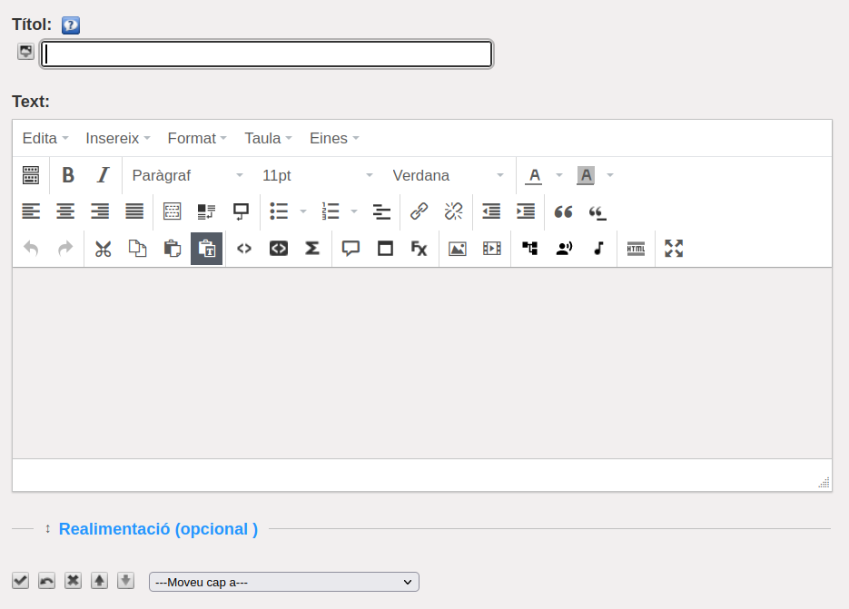Align text left

pyautogui.click(x=31, y=211)
